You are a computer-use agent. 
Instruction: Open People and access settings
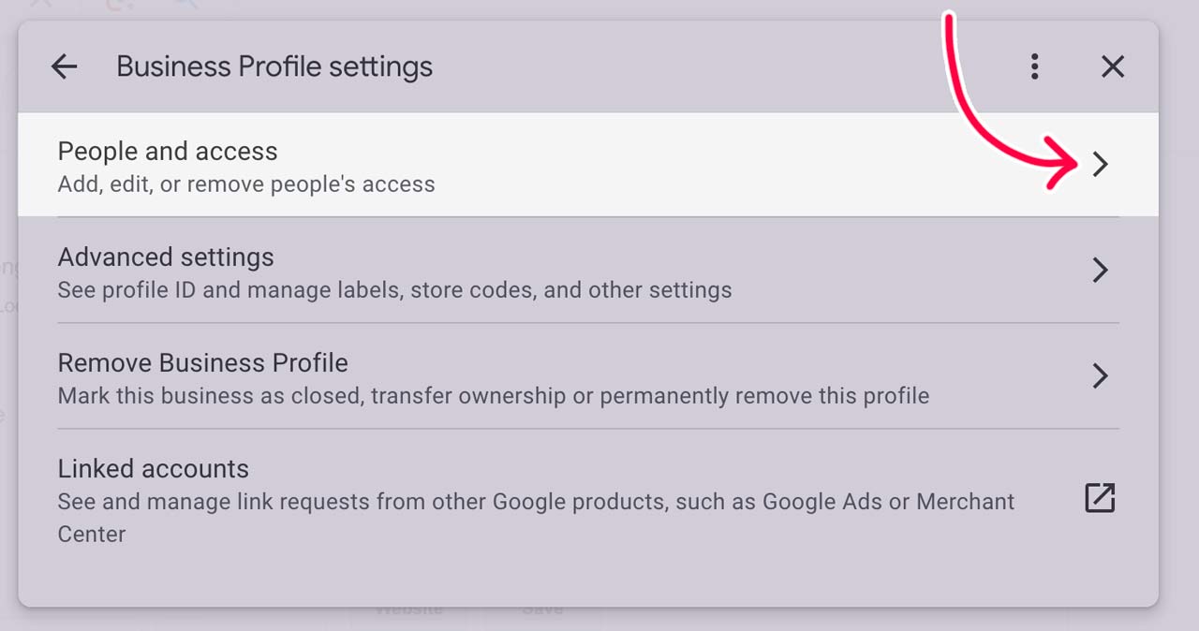(168, 151)
